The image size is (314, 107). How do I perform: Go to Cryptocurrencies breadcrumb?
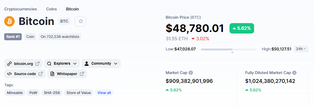tap(21, 9)
